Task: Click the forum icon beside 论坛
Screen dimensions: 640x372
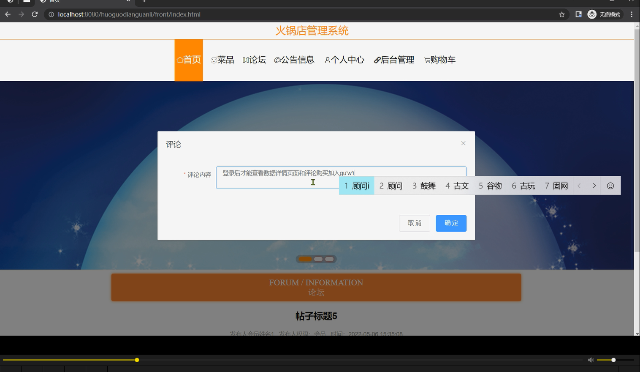Action: coord(246,59)
